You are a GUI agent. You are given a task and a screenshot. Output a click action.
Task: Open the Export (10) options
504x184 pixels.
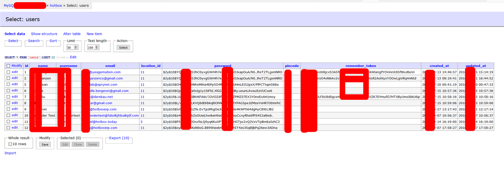[x=119, y=137]
